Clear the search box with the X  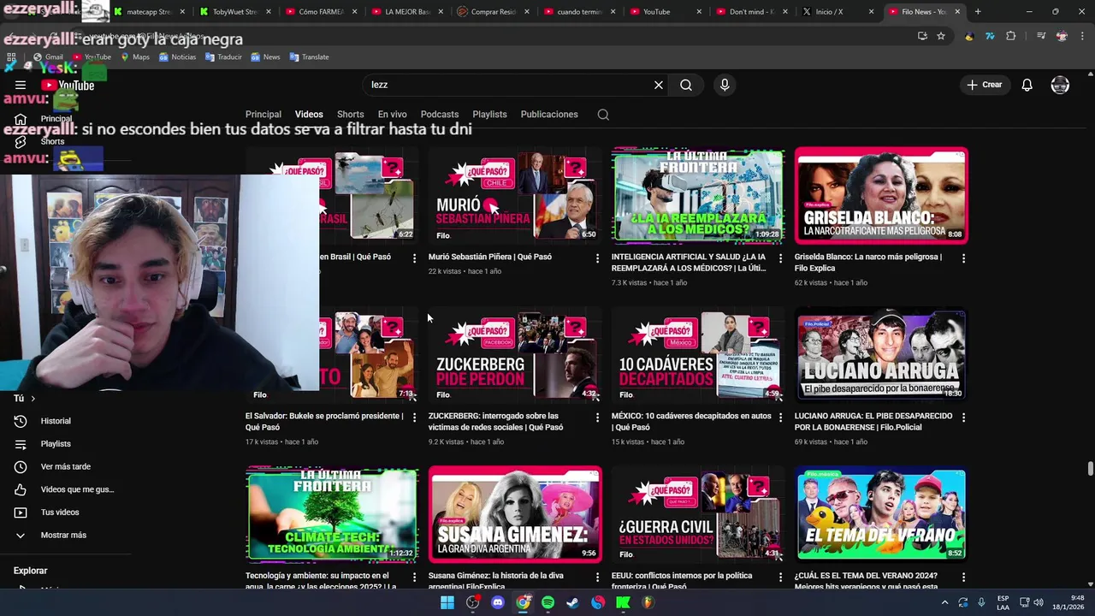659,85
